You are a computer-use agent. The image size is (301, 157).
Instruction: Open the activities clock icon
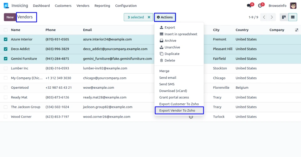[260, 6]
